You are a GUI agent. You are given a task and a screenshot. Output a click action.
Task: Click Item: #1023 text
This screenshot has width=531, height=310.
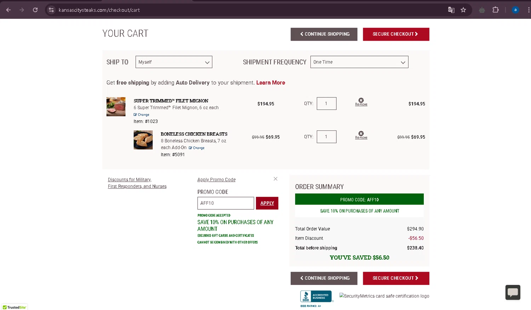(145, 122)
